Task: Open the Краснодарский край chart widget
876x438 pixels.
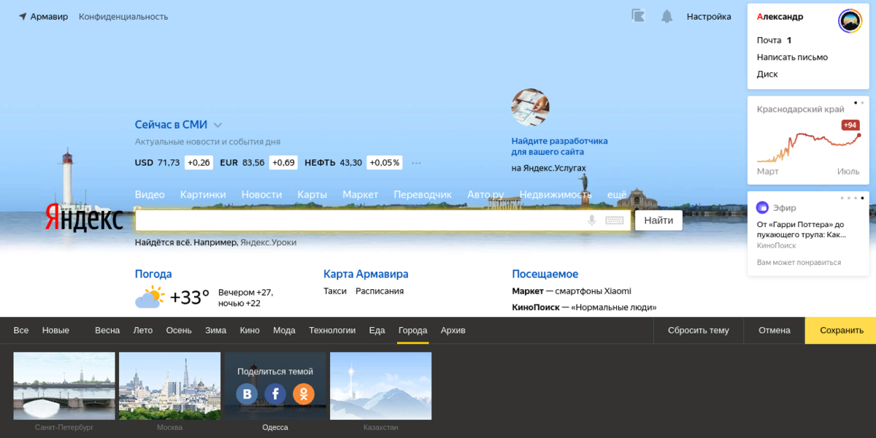Action: 808,140
